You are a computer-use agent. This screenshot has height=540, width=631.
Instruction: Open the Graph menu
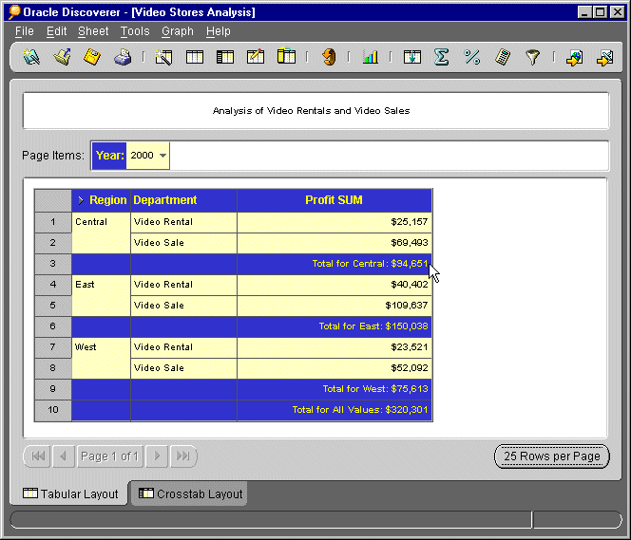click(178, 31)
